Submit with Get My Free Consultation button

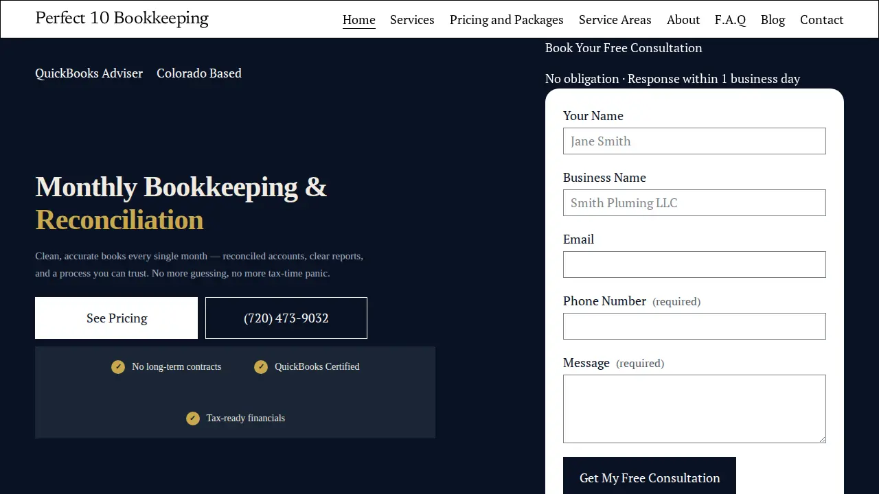(x=650, y=476)
